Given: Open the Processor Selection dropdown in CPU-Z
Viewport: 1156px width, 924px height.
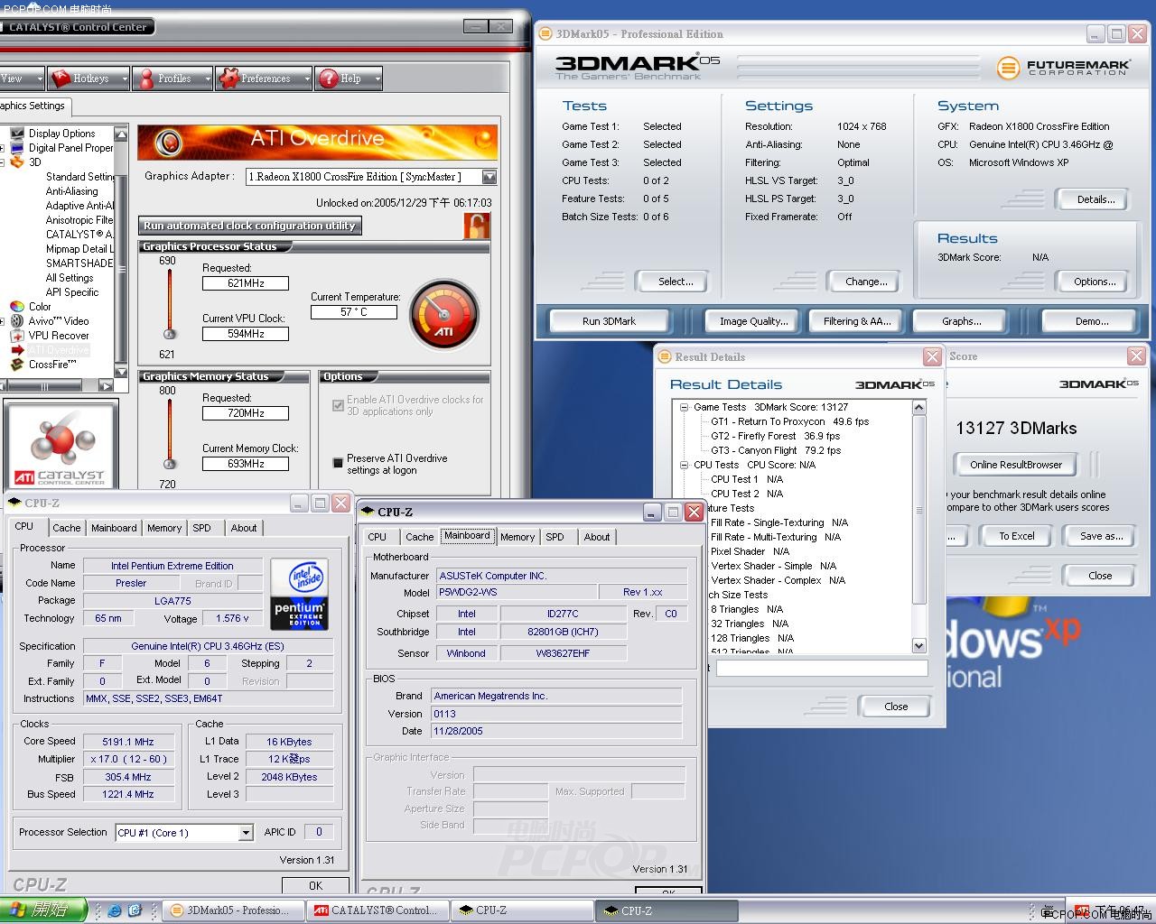Looking at the screenshot, I should click(246, 833).
